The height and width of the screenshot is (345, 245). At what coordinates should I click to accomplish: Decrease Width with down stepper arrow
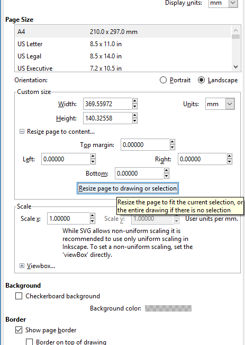click(x=135, y=107)
